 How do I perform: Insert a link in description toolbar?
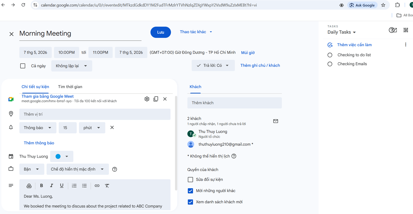[x=97, y=186]
